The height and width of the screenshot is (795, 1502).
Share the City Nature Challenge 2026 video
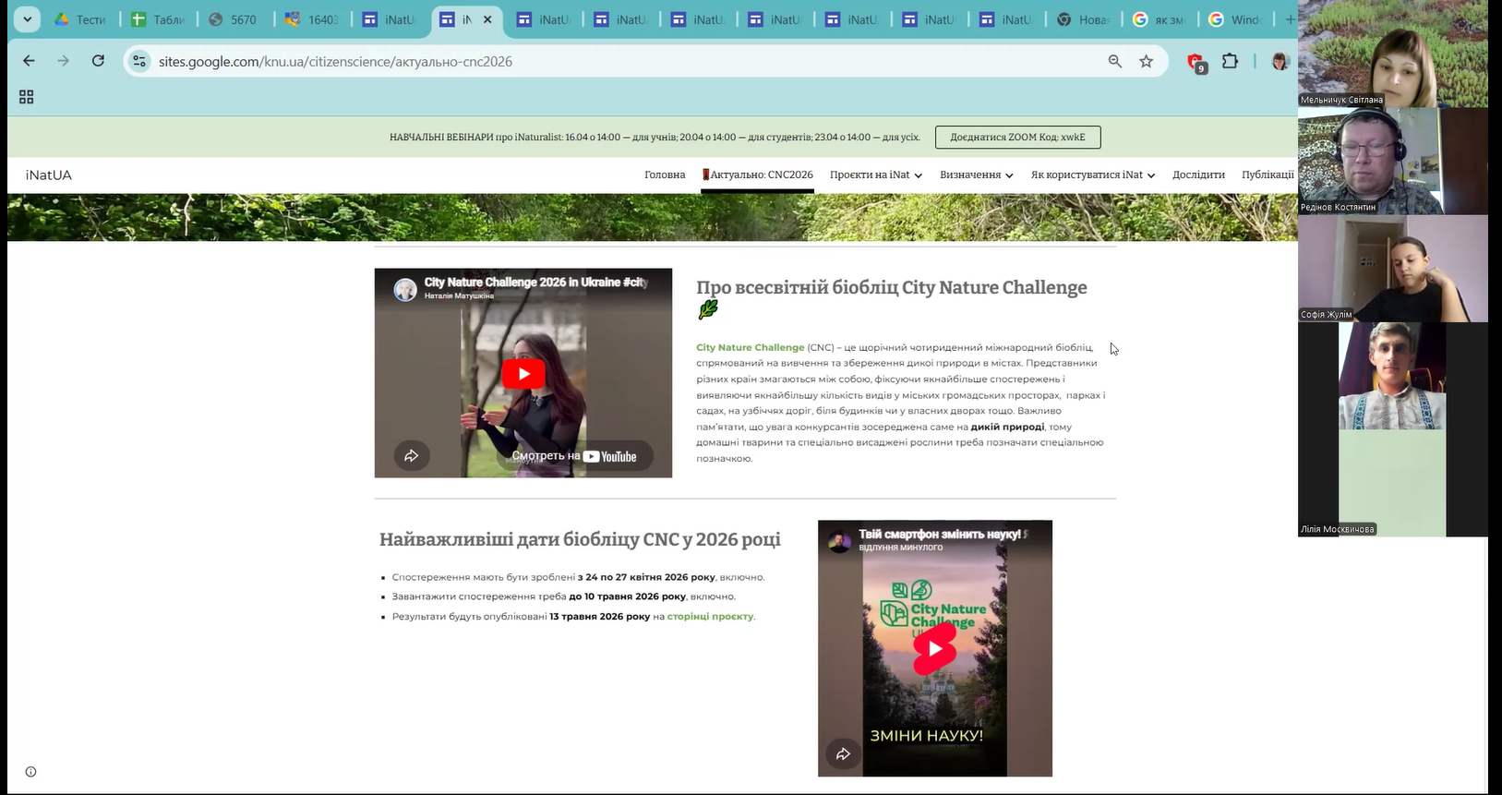(x=412, y=455)
